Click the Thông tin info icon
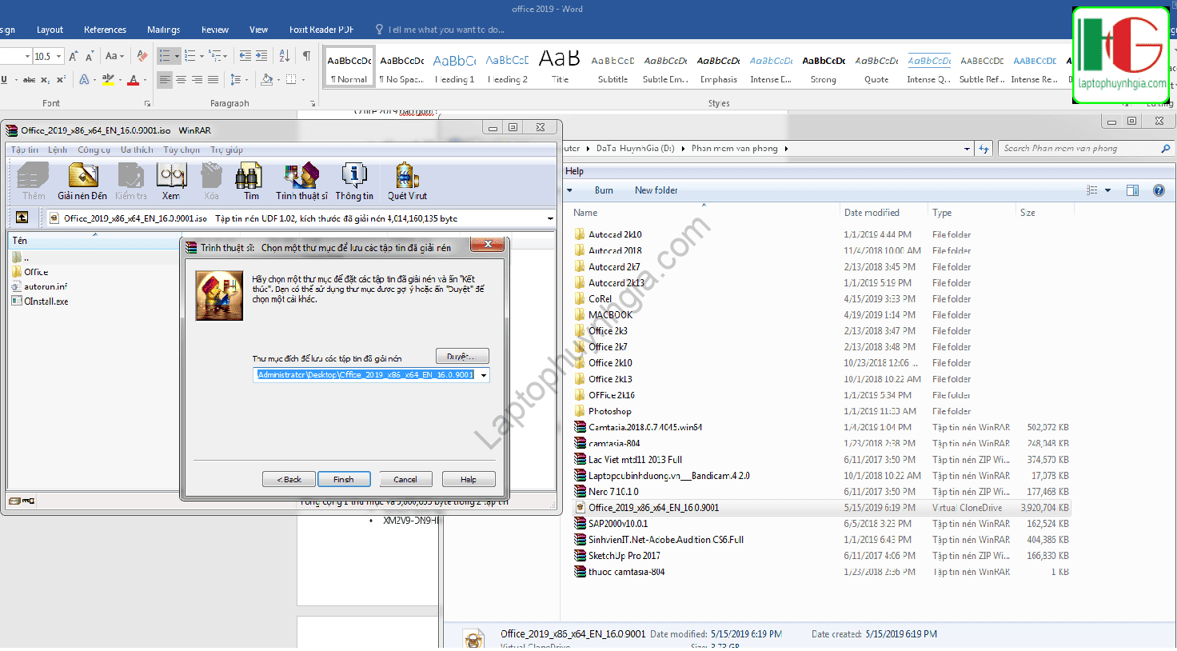 coord(354,182)
